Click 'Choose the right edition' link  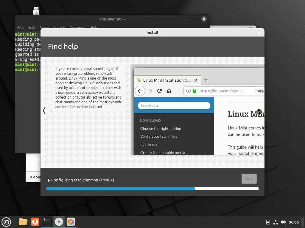point(161,129)
